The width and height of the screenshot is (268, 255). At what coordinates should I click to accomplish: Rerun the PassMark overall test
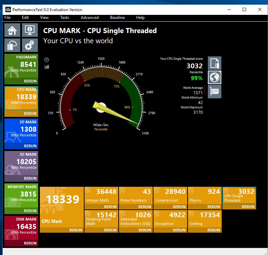[x=21, y=81]
